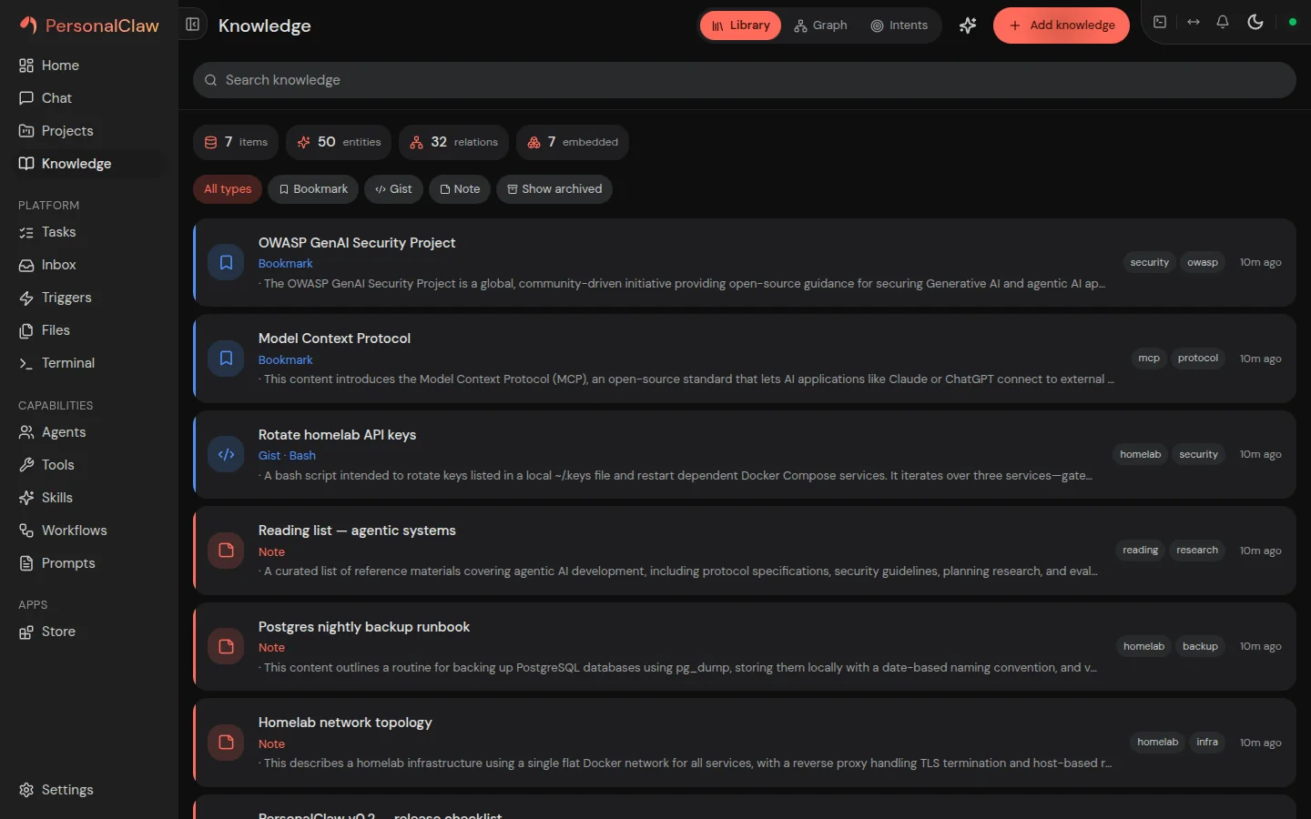Screen dimensions: 1311x819
Task: Open Homelab network topology note
Action: pyautogui.click(x=744, y=743)
